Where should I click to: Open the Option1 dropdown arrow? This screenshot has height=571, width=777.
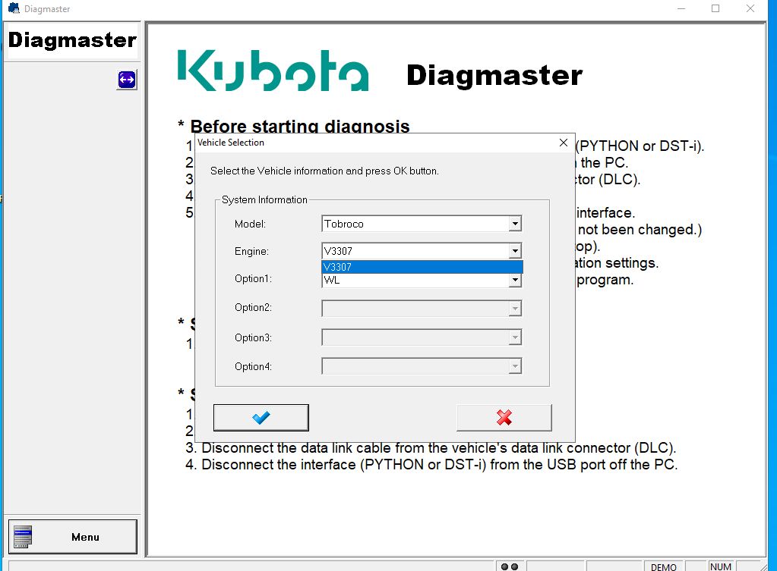coord(516,280)
